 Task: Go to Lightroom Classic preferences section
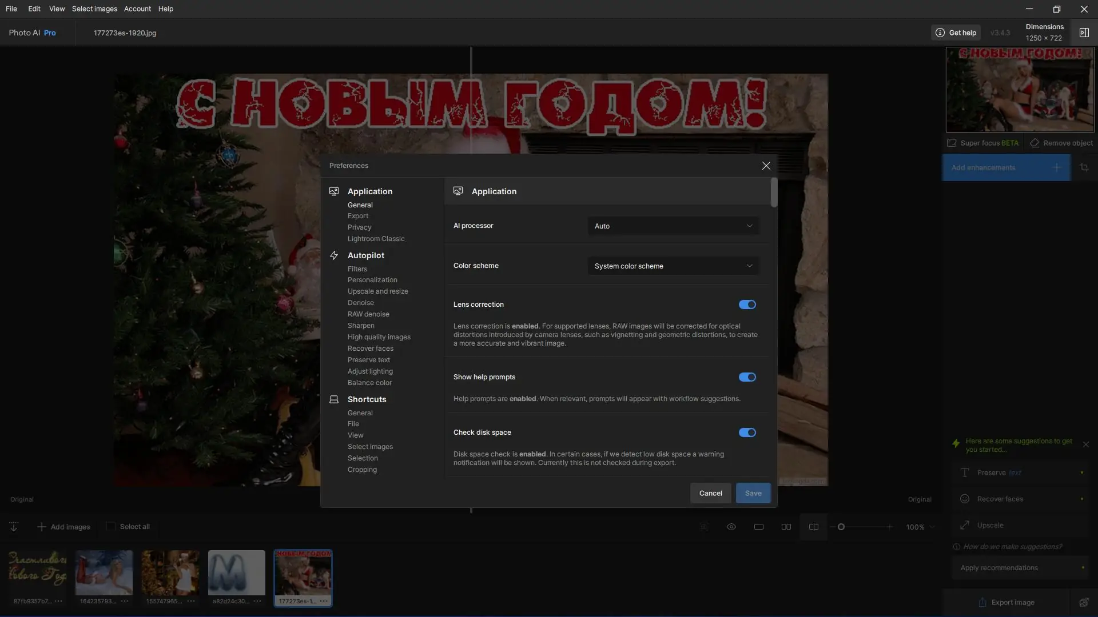click(376, 239)
